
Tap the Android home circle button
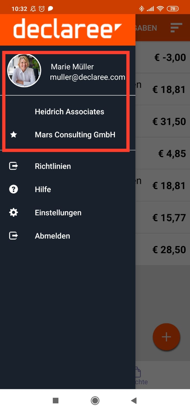click(95, 400)
